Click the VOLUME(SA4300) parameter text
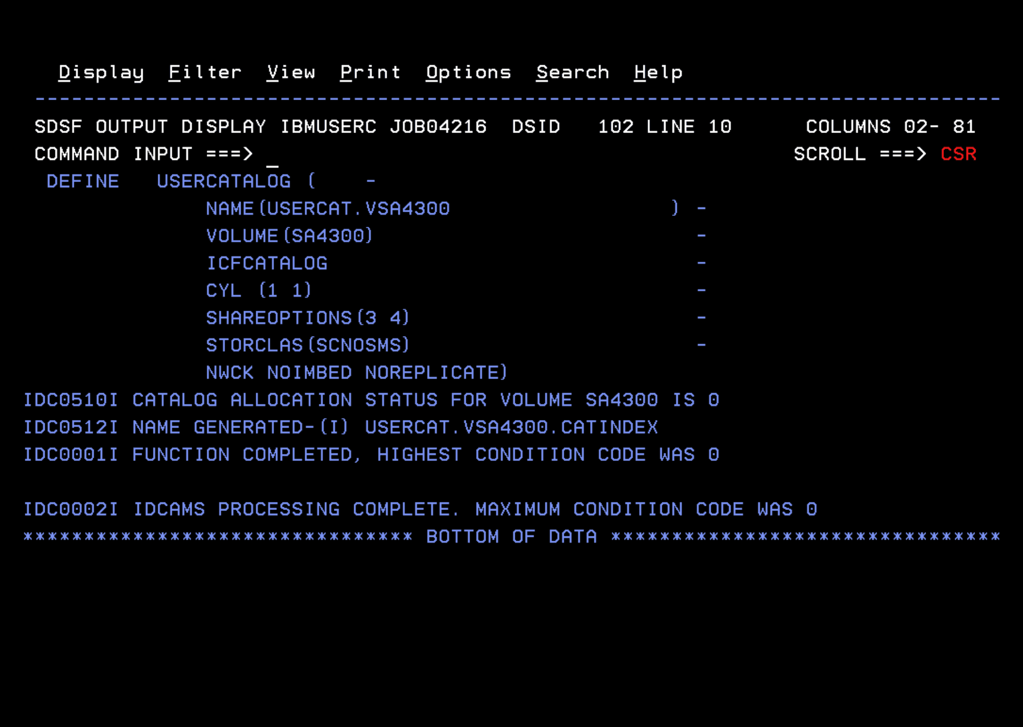This screenshot has height=727, width=1023. 289,236
